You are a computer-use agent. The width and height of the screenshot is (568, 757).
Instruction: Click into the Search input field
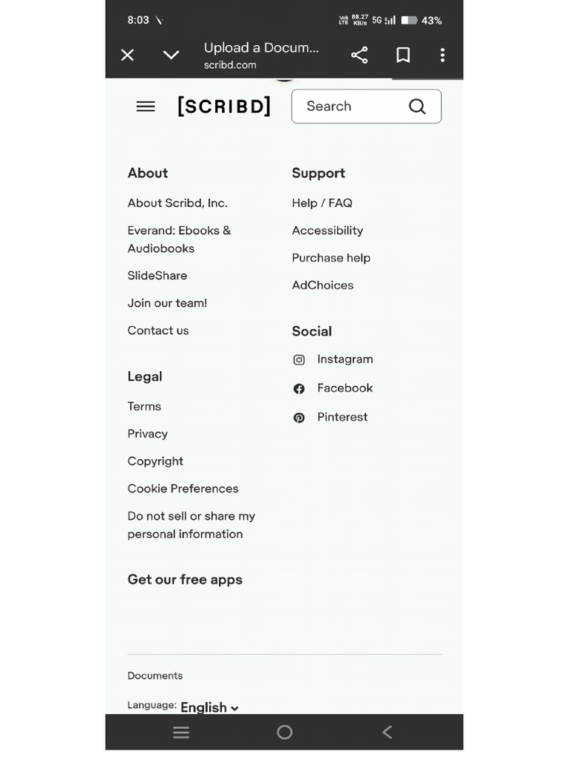351,106
